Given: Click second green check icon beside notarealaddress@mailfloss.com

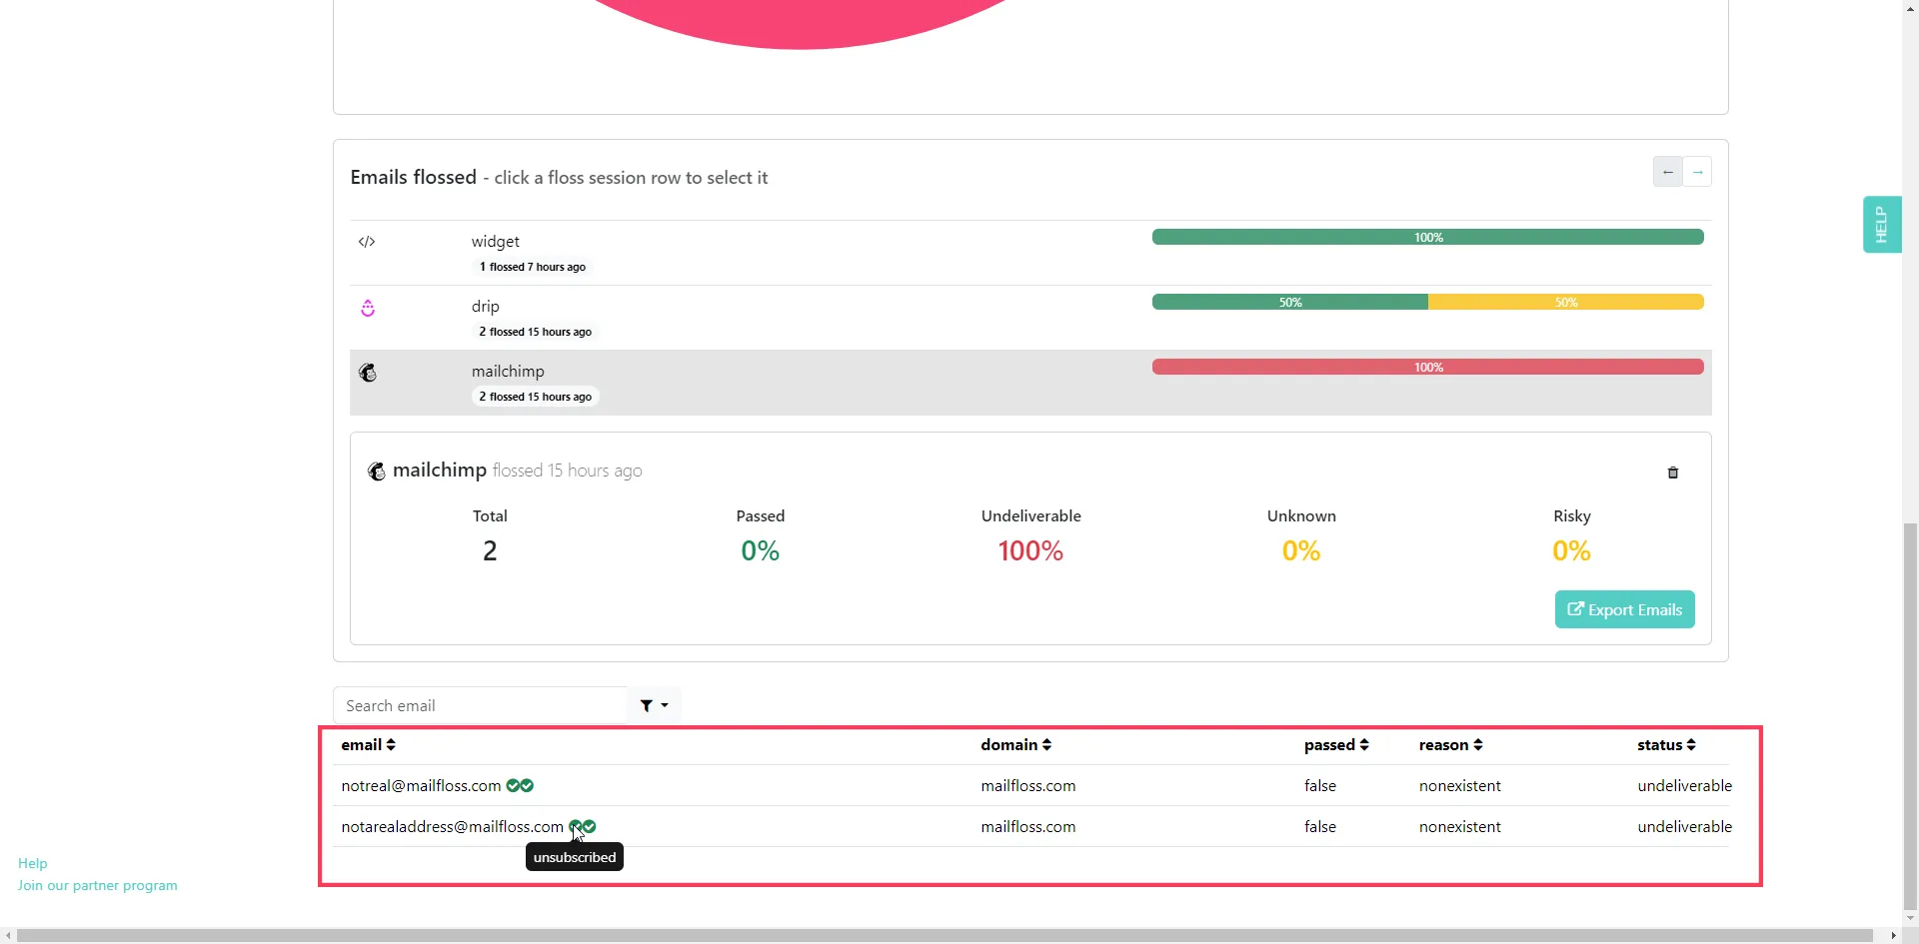Looking at the screenshot, I should coord(590,827).
